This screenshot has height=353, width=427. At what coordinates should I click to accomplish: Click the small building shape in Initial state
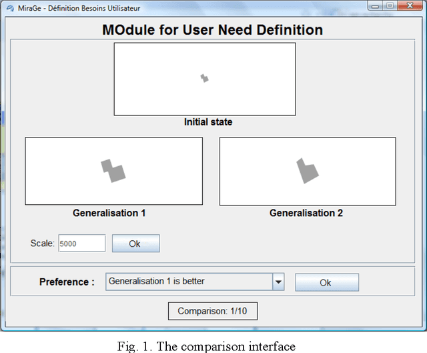(x=205, y=78)
